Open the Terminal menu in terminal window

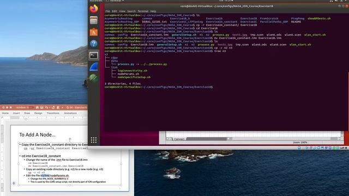click(143, 11)
